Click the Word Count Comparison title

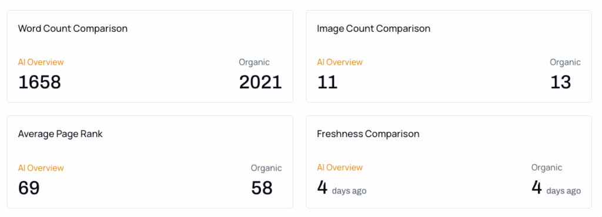click(x=72, y=28)
